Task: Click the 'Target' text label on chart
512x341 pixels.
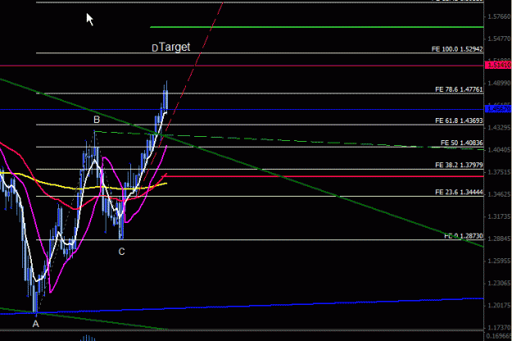Action: tap(174, 47)
